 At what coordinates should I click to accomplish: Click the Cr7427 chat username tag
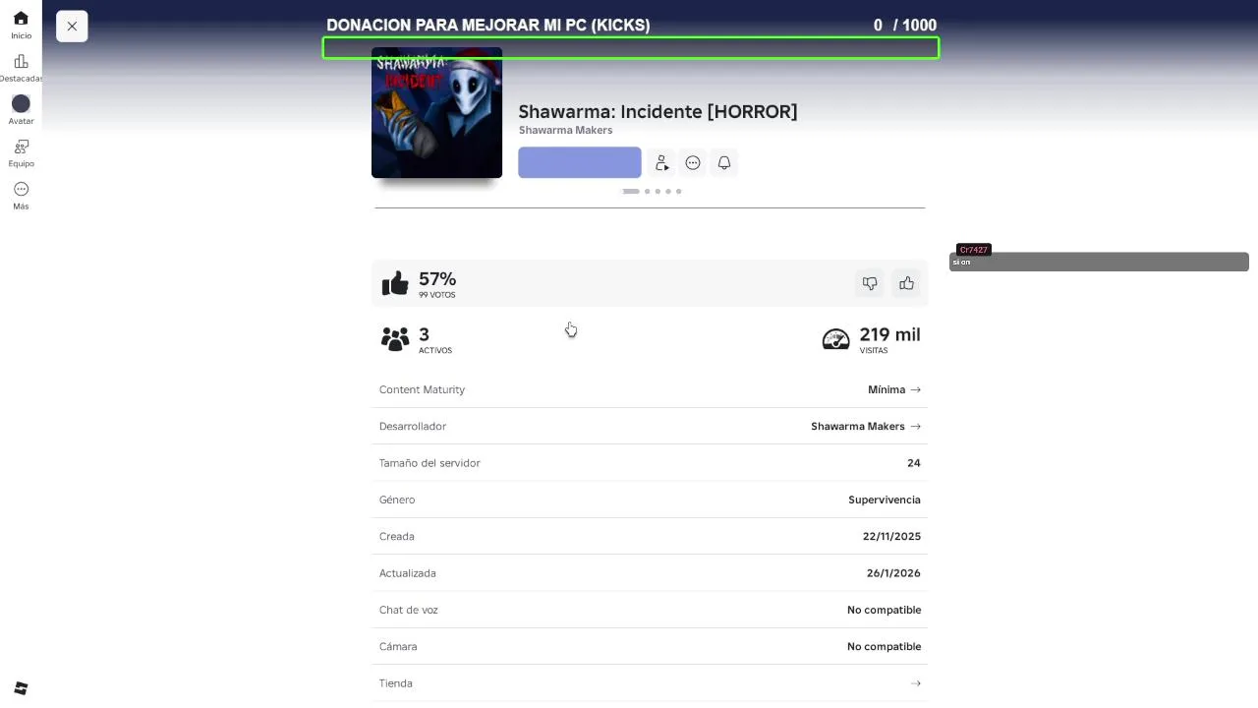[973, 250]
